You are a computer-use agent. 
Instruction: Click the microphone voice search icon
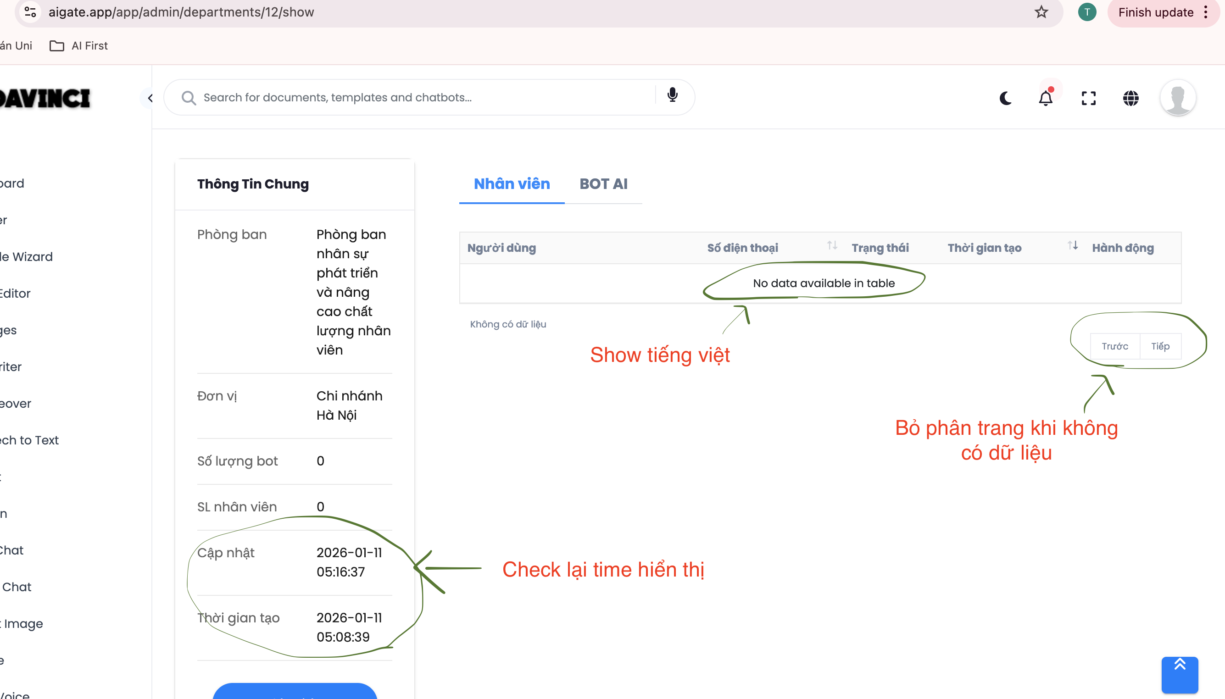click(x=672, y=95)
